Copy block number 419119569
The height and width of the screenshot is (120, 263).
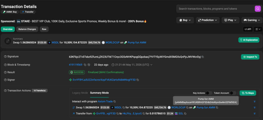coord(85,65)
